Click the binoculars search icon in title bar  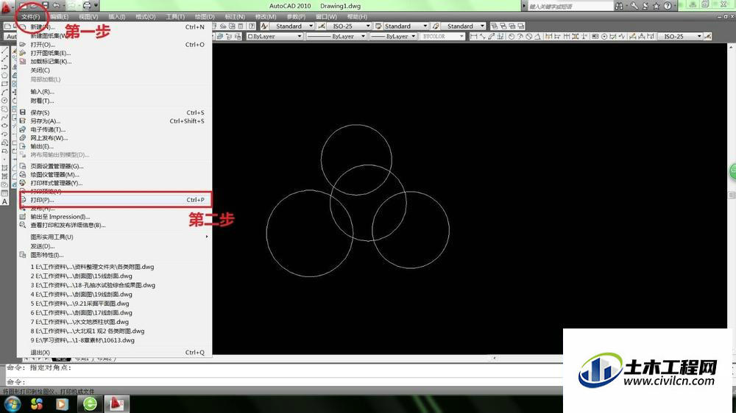[620, 6]
